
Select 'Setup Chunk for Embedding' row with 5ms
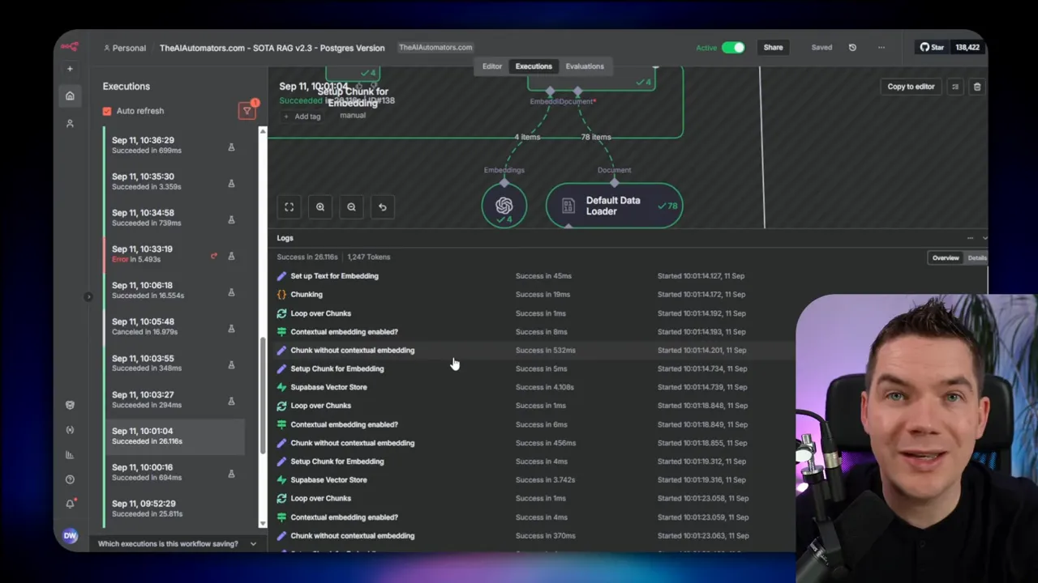[533, 368]
